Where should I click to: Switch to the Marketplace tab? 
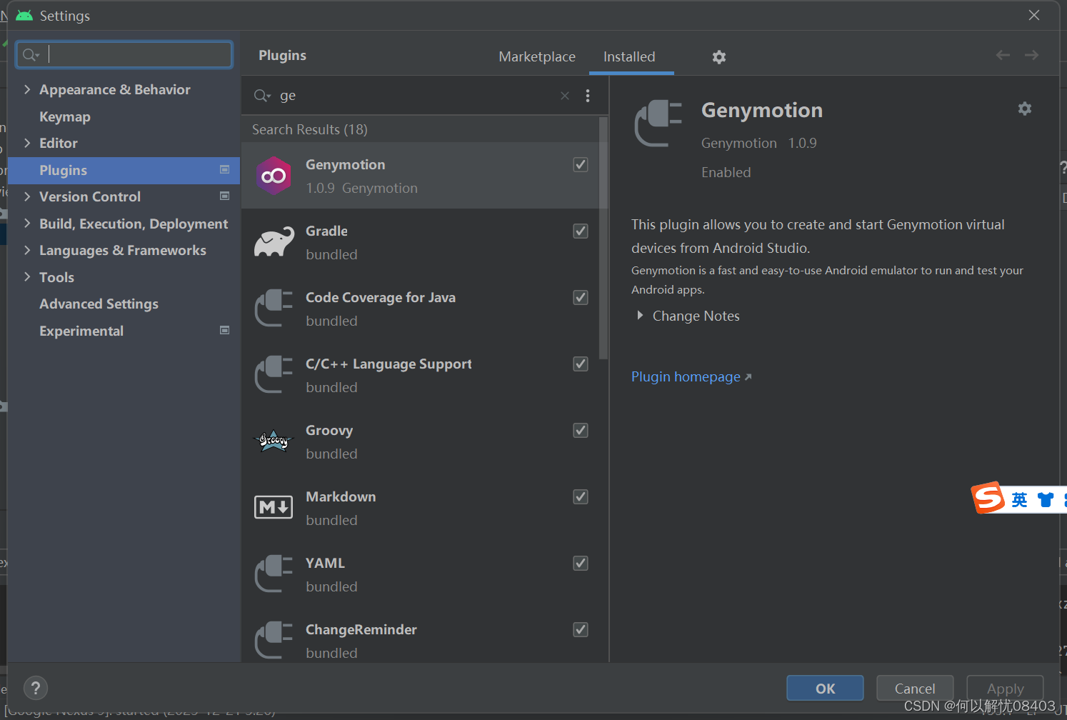(537, 56)
